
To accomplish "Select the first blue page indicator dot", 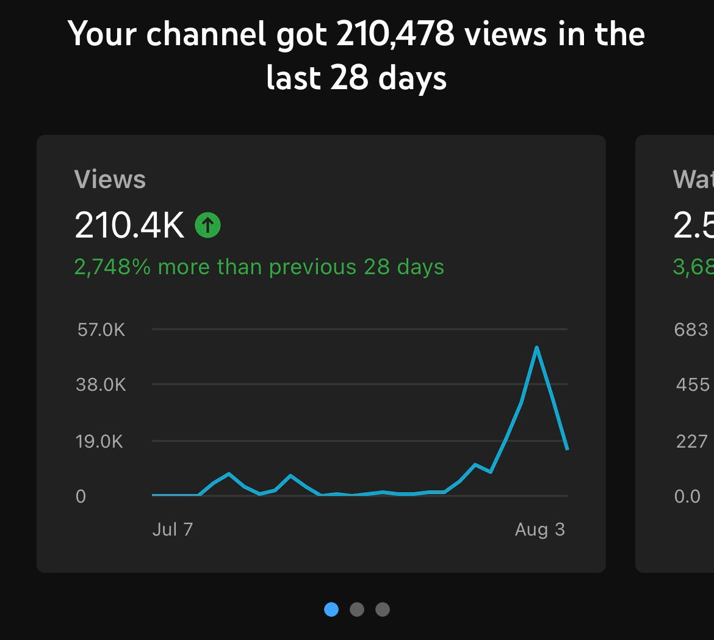I will (331, 609).
